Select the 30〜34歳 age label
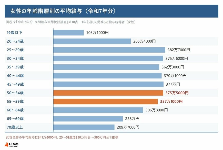Viewport: 223px width, 150px height. pyautogui.click(x=15, y=59)
